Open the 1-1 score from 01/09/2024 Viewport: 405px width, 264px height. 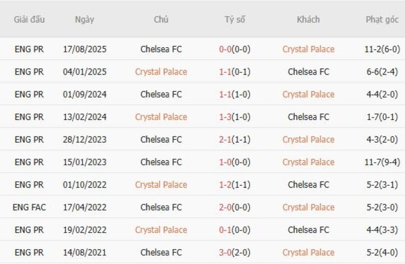pyautogui.click(x=226, y=94)
